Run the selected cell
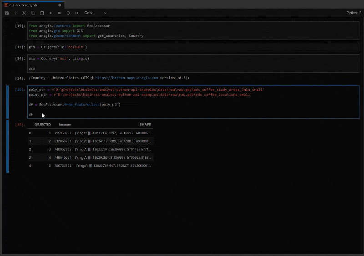 pos(51,13)
